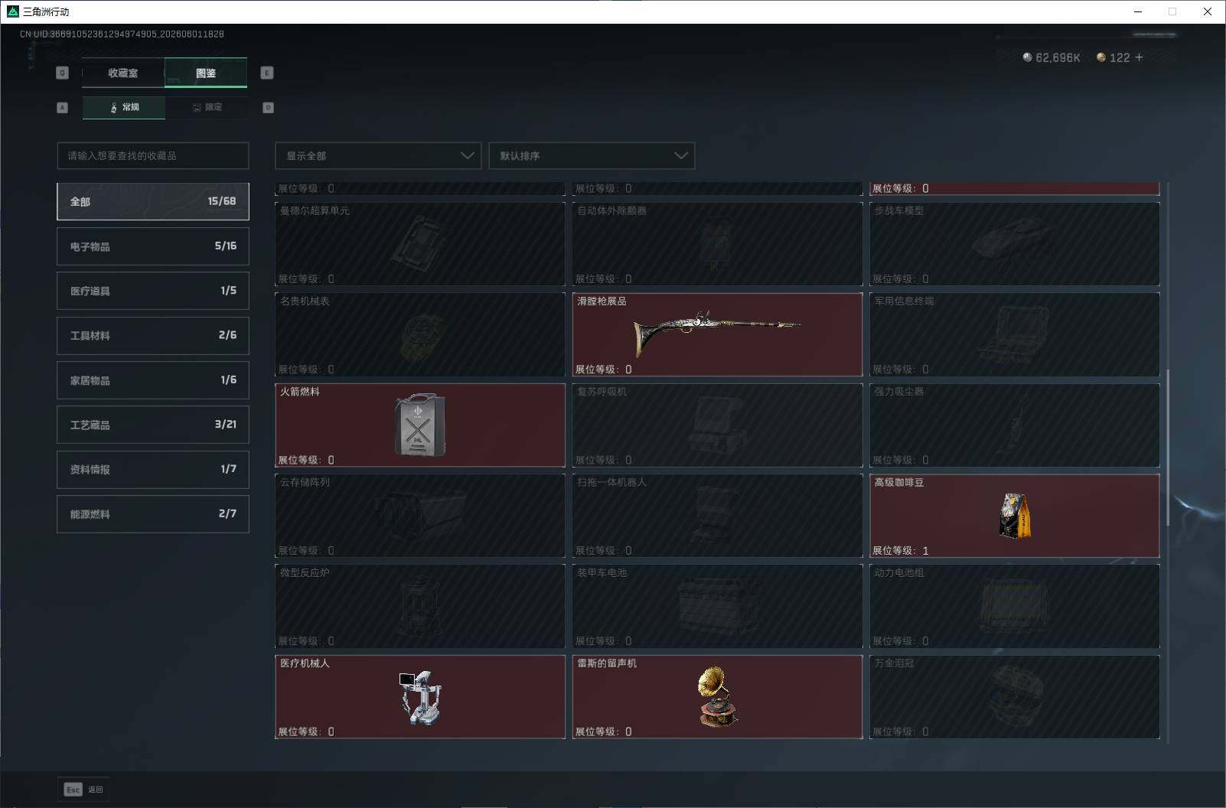Select the 医疗道具 1/5 category
Screen dimensions: 1226x808
tap(153, 291)
